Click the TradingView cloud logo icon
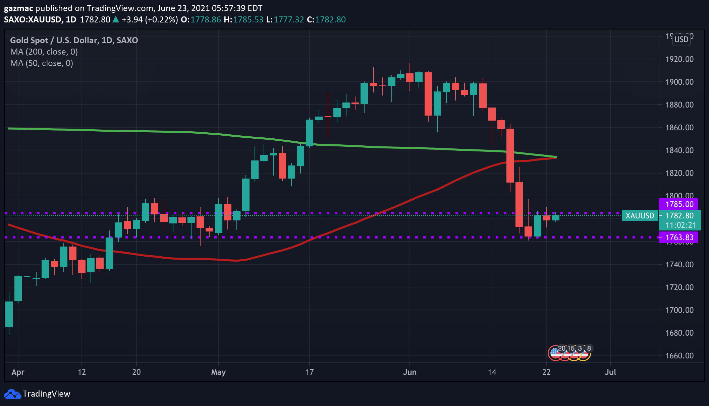This screenshot has width=709, height=406. pyautogui.click(x=12, y=394)
